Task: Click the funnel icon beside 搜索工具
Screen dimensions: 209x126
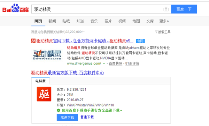Action: (x=156, y=32)
